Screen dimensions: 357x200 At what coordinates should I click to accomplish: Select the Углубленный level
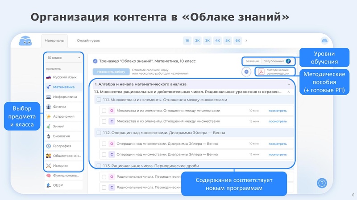coord(274,61)
